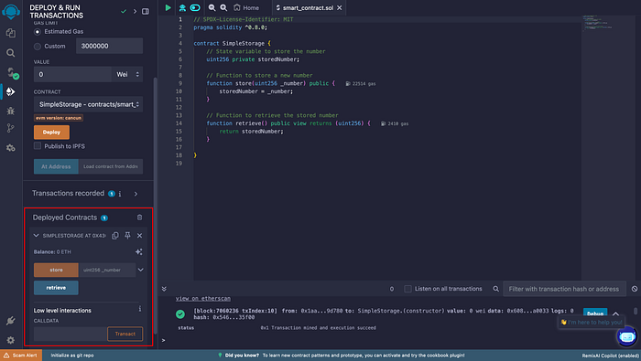The height and width of the screenshot is (361, 641).
Task: Click the Transactions recorded info icon
Action: pyautogui.click(x=120, y=194)
